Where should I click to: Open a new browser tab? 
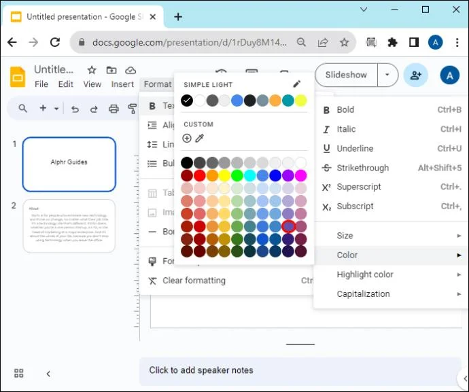tap(178, 17)
